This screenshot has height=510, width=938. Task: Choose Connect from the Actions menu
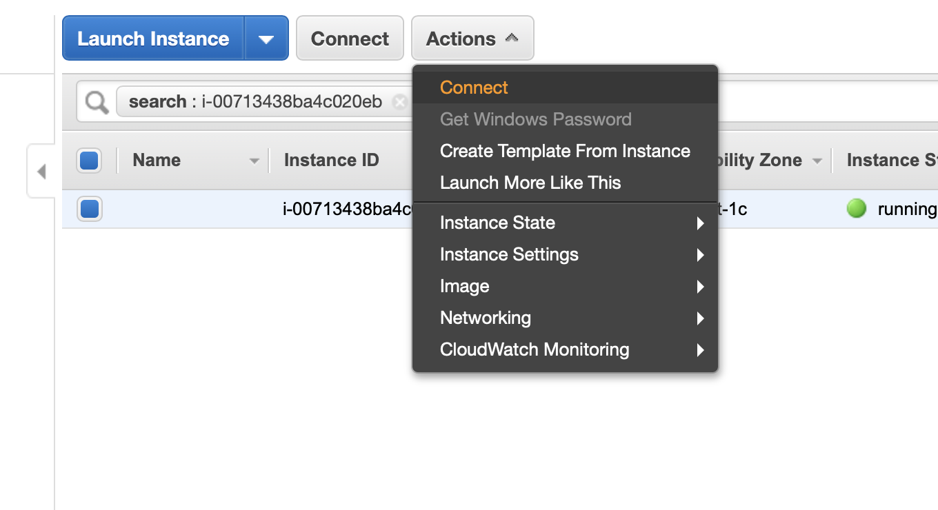pos(565,88)
